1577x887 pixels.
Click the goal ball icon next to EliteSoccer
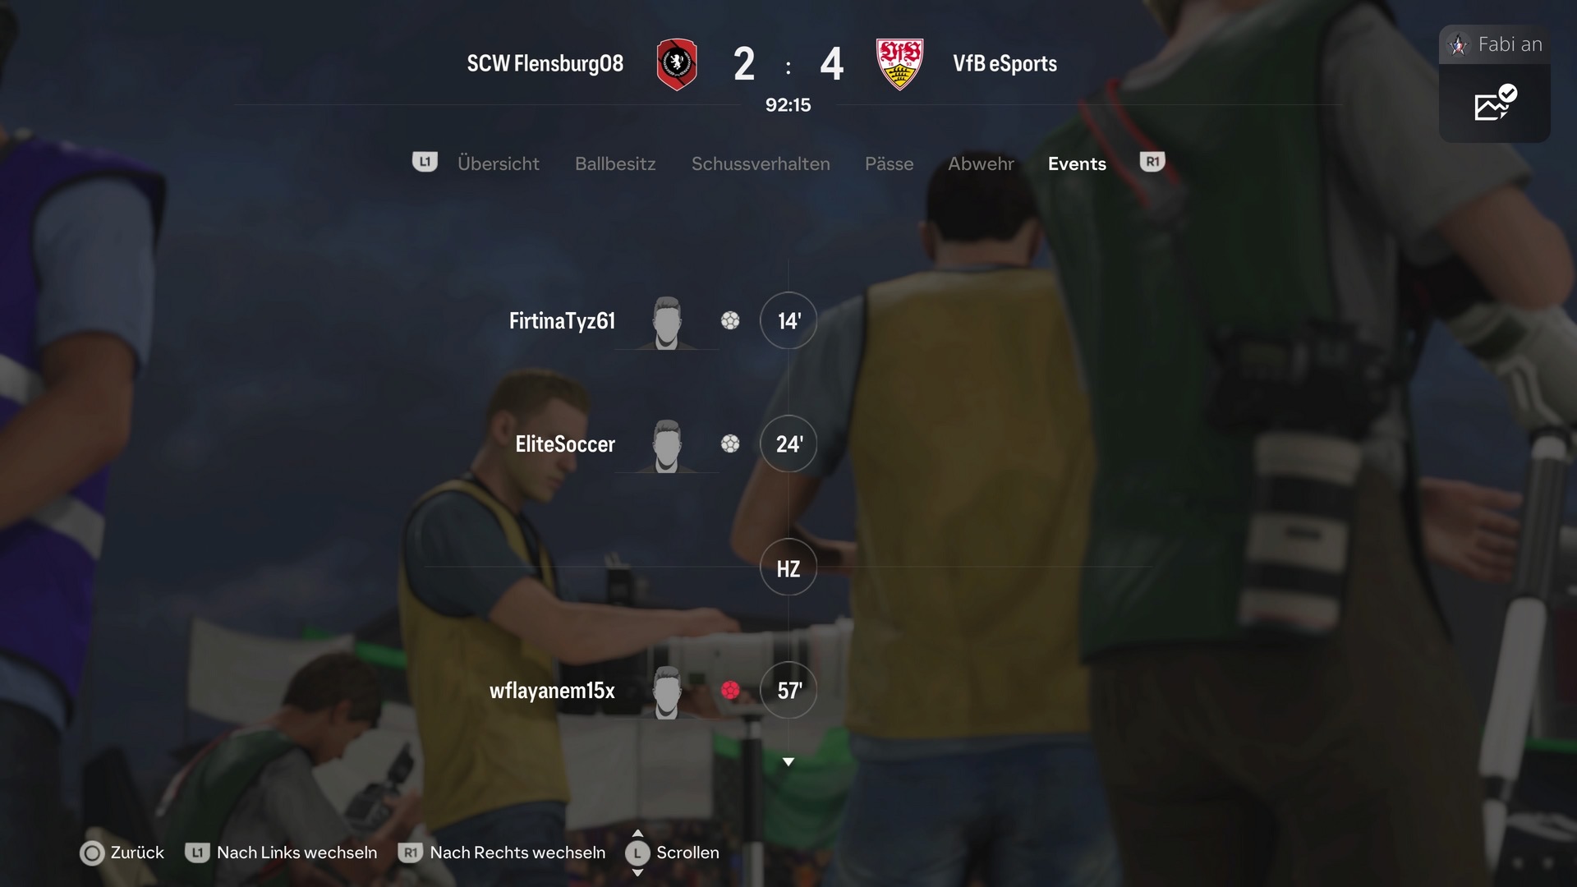(x=730, y=443)
